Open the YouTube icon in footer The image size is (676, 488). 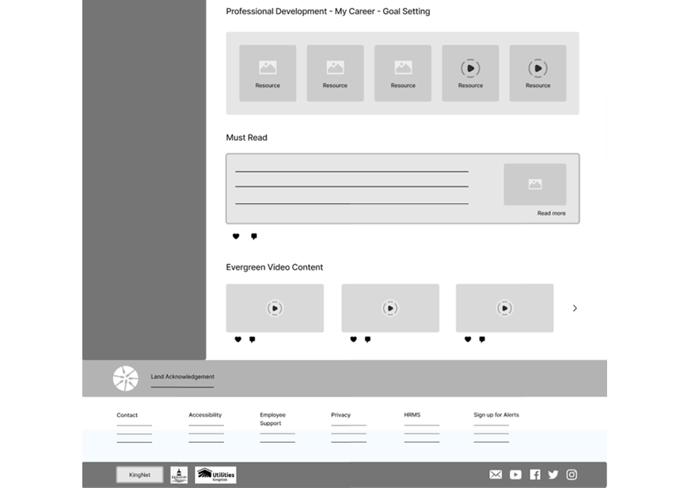tap(515, 475)
